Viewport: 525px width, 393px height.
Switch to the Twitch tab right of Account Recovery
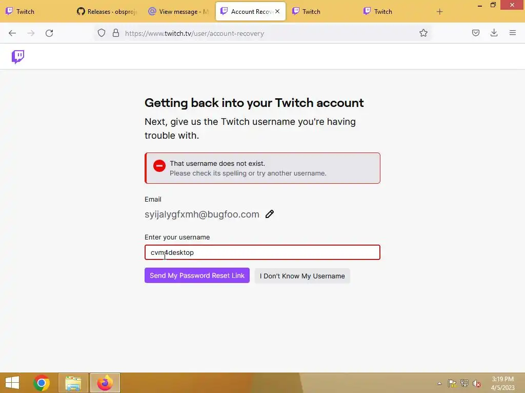322,11
